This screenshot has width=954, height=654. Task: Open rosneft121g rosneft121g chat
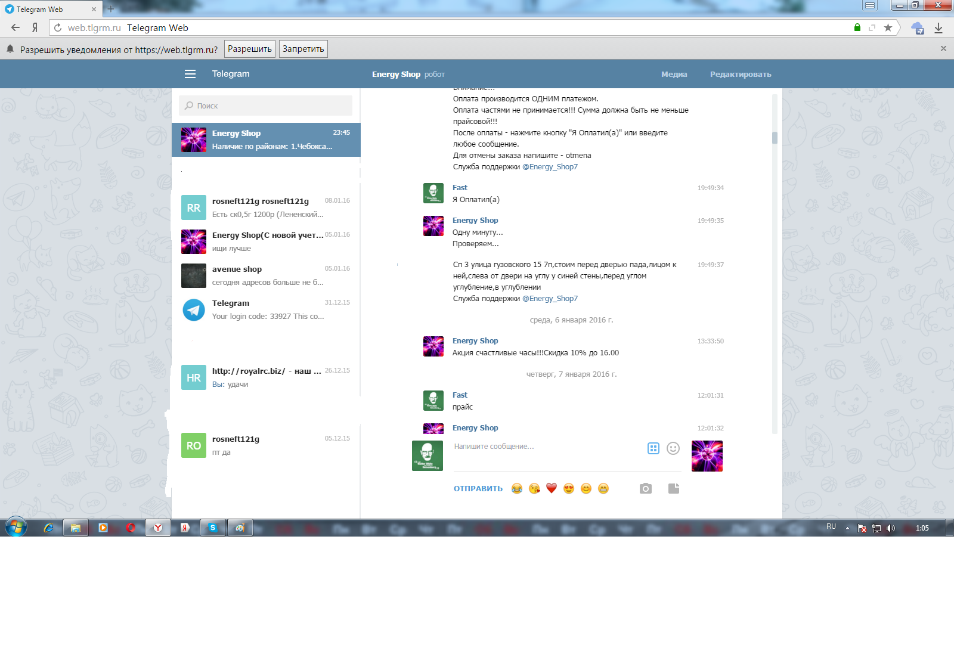266,207
